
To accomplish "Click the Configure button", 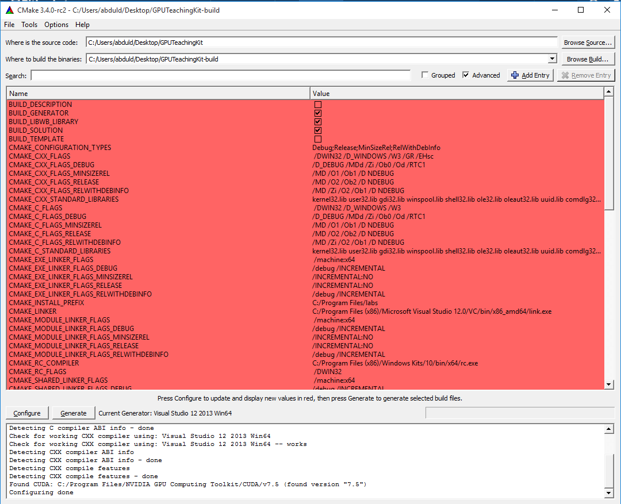I will (27, 413).
